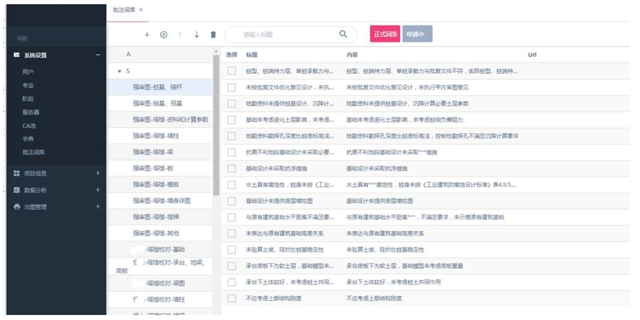Click the add (+) icon in toolbar
This screenshot has height=320, width=640.
[147, 34]
